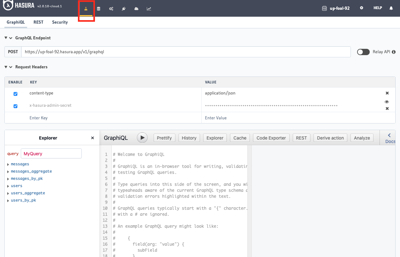Select the API flask icon in the navbar
Image resolution: width=400 pixels, height=257 pixels.
point(86,9)
